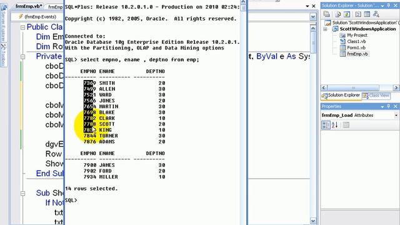
Task: Click the Refresh icon in Solution Explorer toolbar
Action: click(x=347, y=14)
